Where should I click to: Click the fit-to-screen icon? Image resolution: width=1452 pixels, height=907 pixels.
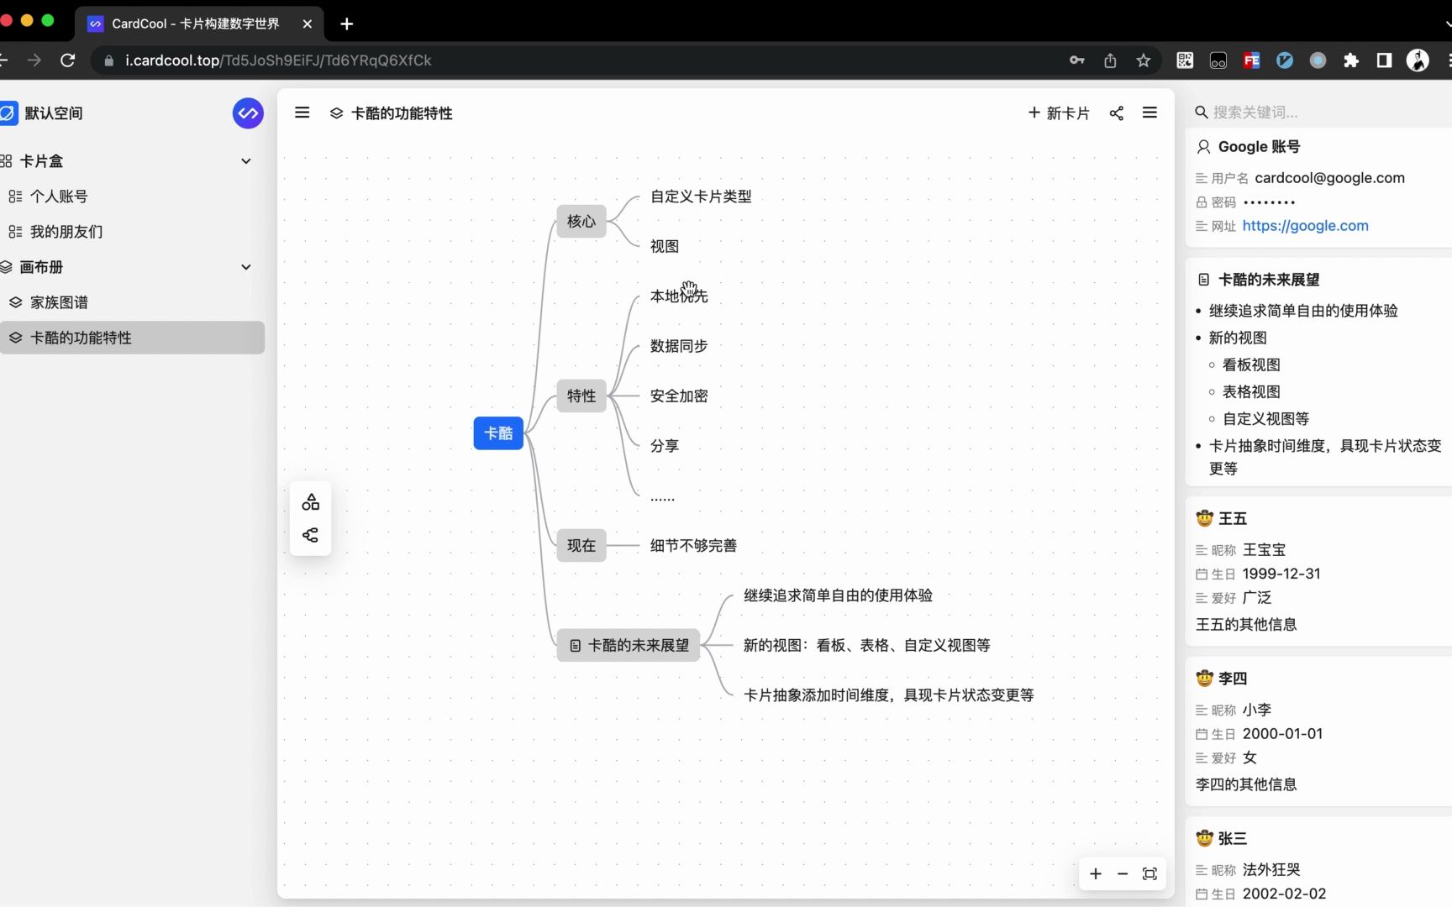(x=1150, y=874)
